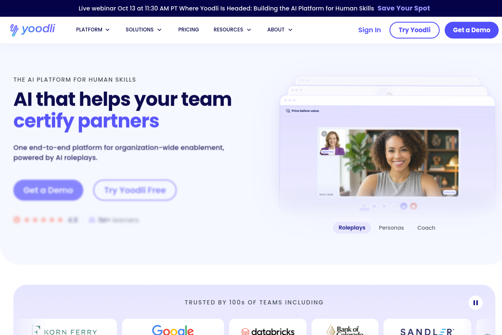Open the Platform menu
This screenshot has width=502, height=335.
point(93,30)
